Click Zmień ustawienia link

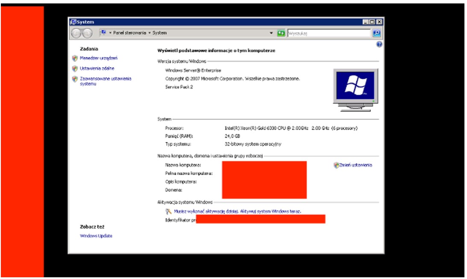click(355, 165)
